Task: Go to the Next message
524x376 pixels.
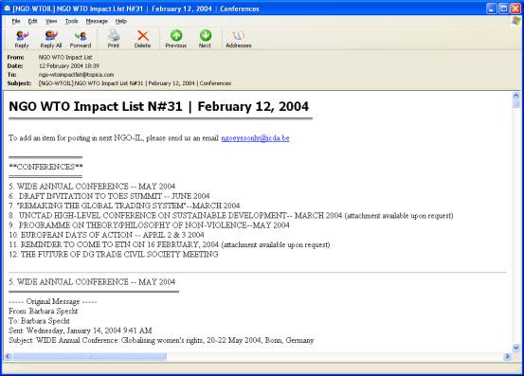Action: [x=205, y=39]
